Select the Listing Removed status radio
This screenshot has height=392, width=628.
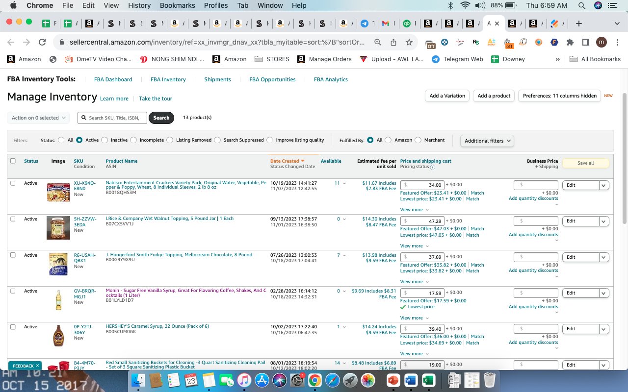tap(170, 140)
